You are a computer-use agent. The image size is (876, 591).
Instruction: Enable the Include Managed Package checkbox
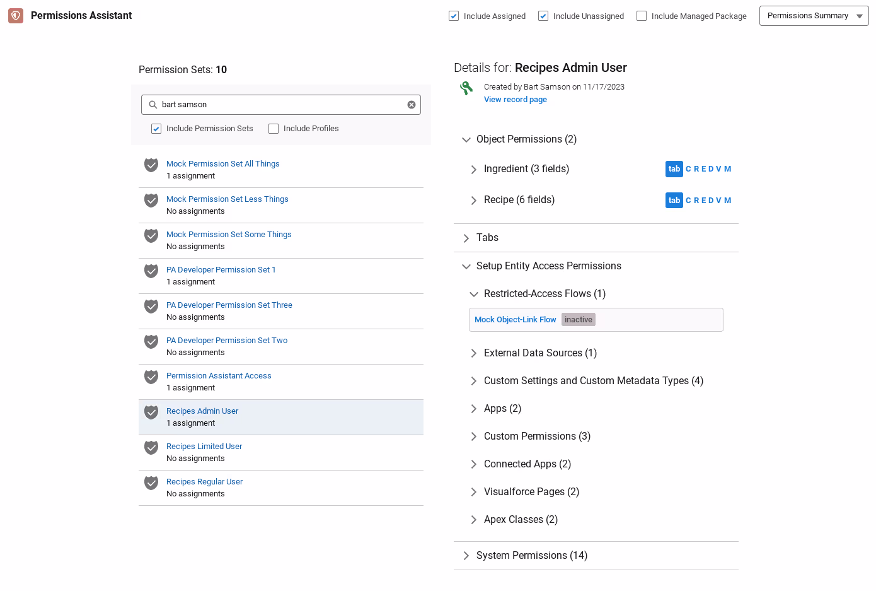pyautogui.click(x=642, y=16)
